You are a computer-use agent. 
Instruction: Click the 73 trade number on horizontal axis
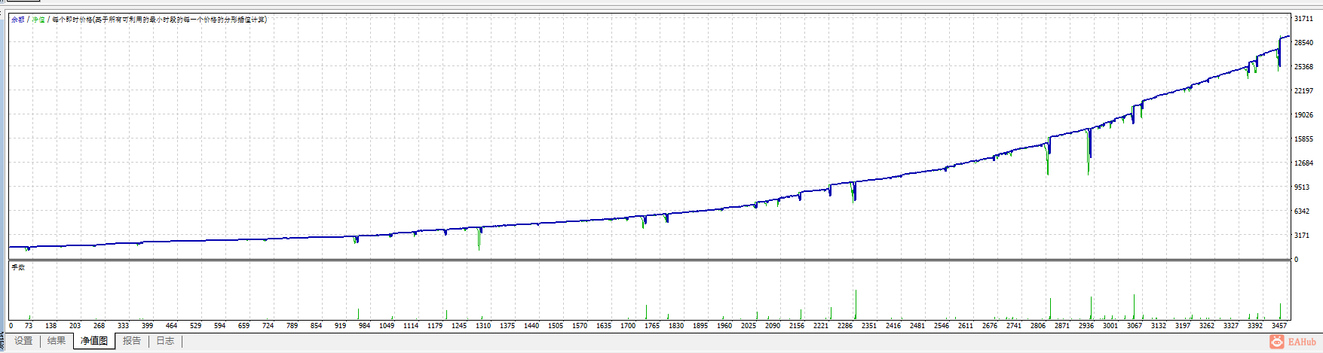click(29, 326)
